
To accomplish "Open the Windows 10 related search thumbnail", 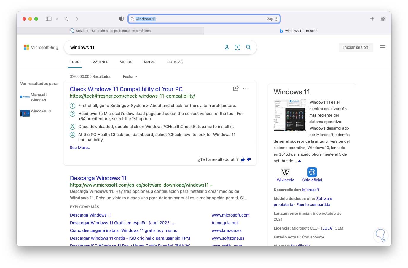I will point(25,113).
